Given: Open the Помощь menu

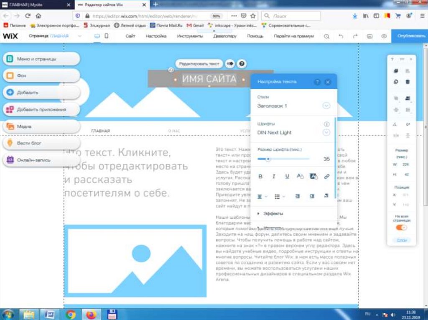Looking at the screenshot, I should coord(255,36).
